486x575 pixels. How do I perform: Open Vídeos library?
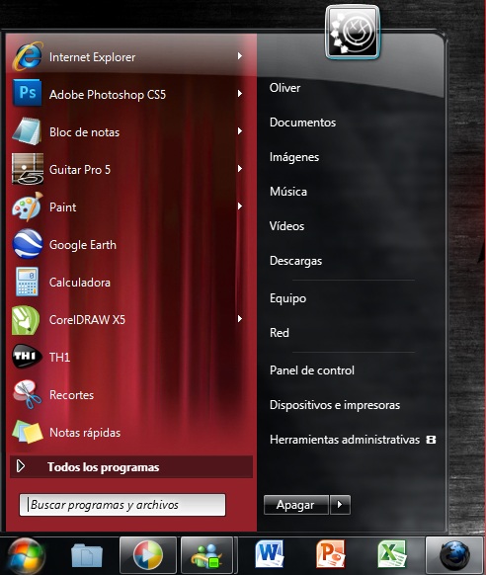coord(286,226)
